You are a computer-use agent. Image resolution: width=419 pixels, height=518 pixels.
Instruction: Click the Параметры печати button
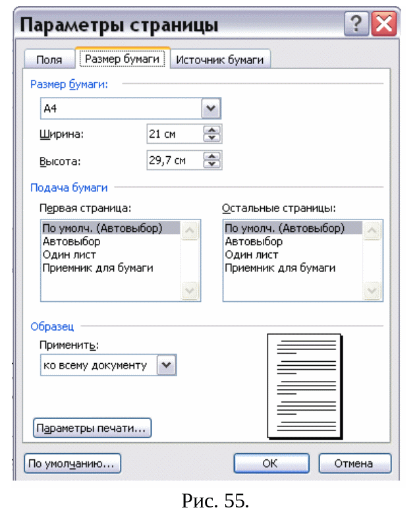[x=92, y=428]
